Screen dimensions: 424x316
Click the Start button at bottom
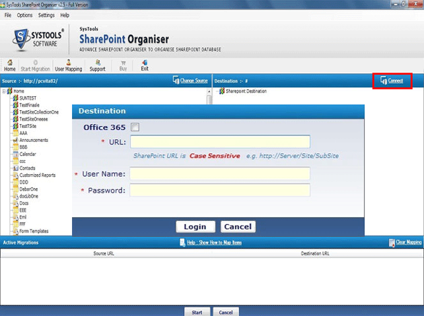pyautogui.click(x=197, y=312)
